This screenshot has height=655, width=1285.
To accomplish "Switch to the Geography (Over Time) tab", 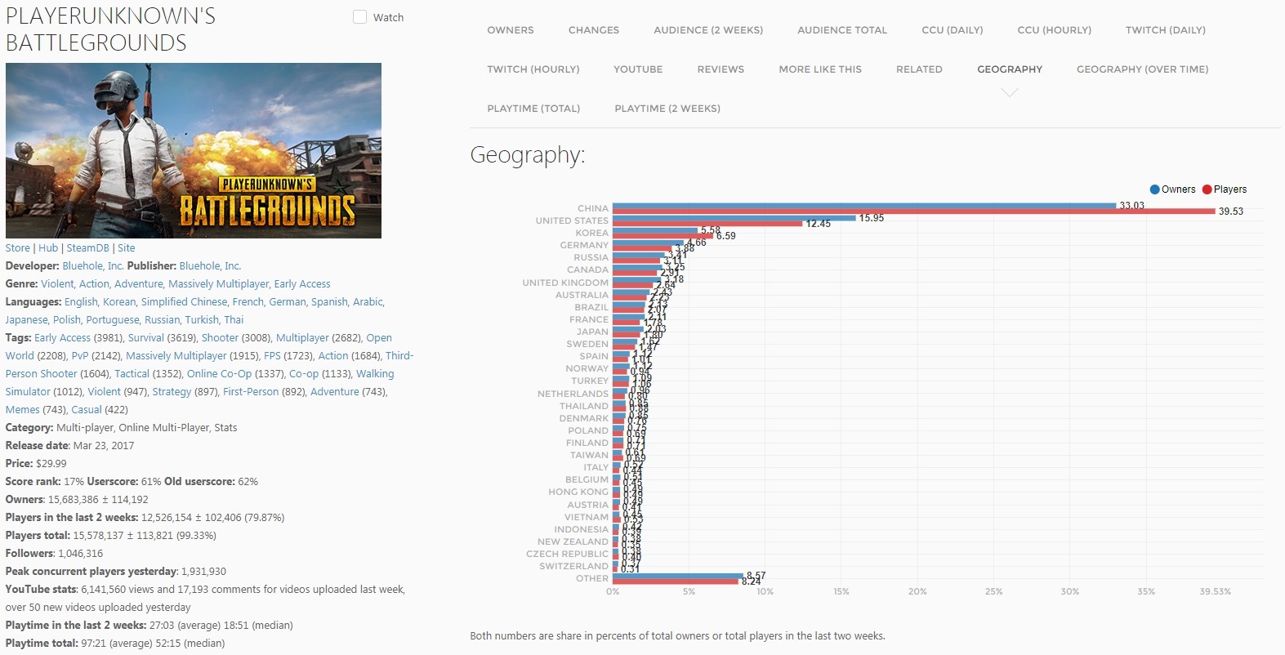I will 1142,69.
